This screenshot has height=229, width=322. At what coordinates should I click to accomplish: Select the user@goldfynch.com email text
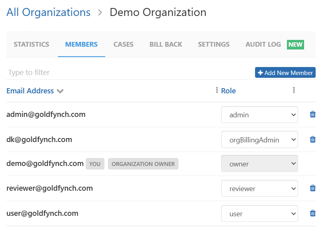(42, 213)
